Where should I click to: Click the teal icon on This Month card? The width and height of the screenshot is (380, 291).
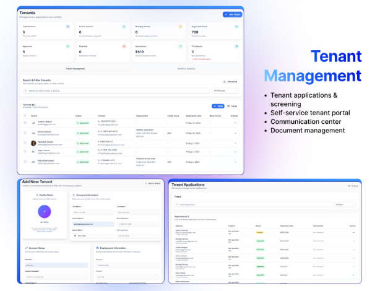pyautogui.click(x=236, y=46)
